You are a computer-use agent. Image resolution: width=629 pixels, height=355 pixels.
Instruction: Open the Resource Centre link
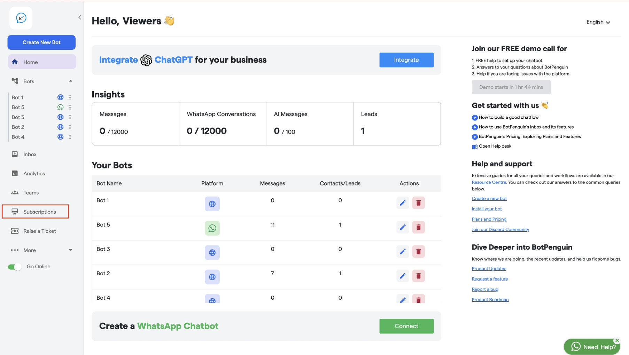tap(489, 182)
